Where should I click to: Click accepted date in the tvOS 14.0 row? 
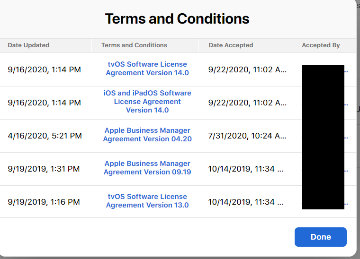[247, 69]
